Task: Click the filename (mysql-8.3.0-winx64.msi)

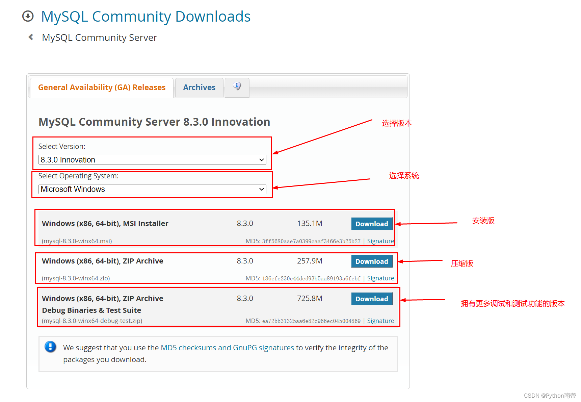Action: [77, 241]
